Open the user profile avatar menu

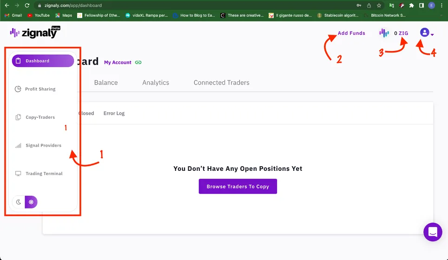pos(427,32)
